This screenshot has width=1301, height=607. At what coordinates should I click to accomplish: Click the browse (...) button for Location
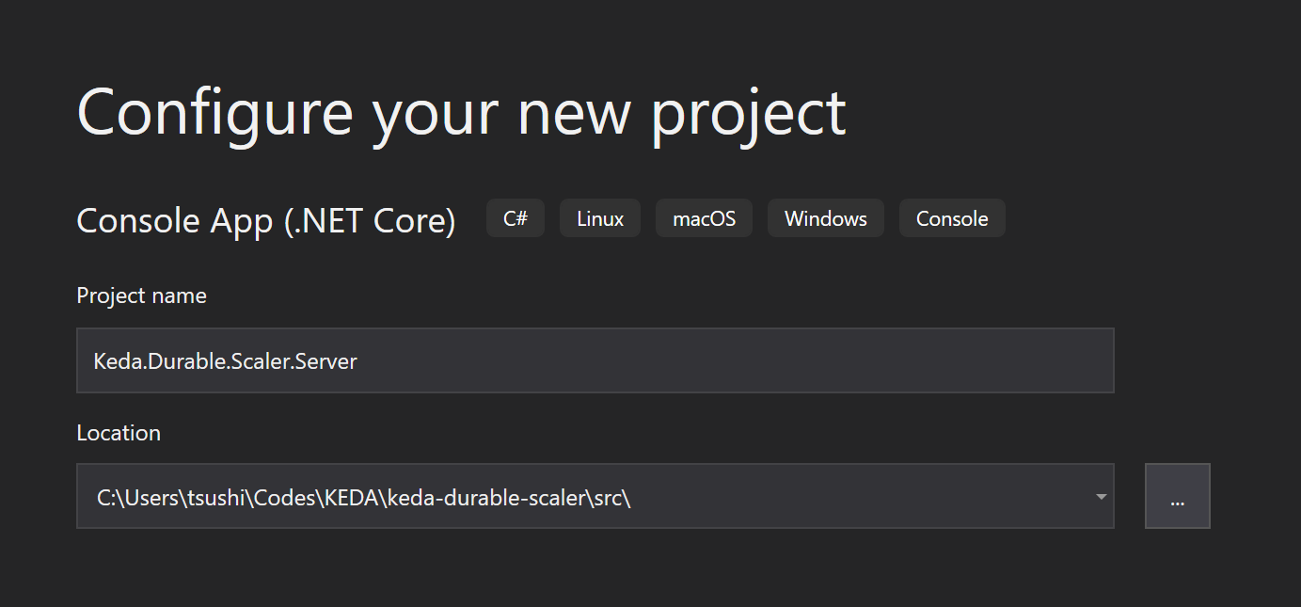pos(1177,496)
